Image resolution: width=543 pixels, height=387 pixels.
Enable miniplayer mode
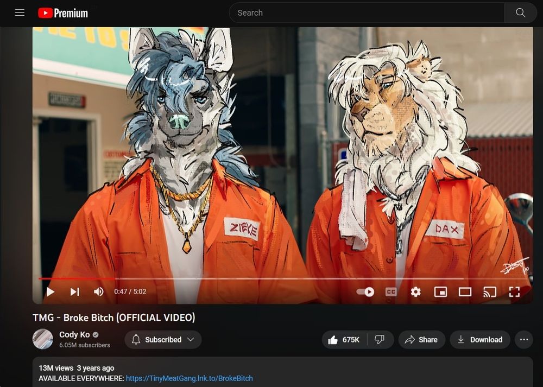[x=440, y=292]
